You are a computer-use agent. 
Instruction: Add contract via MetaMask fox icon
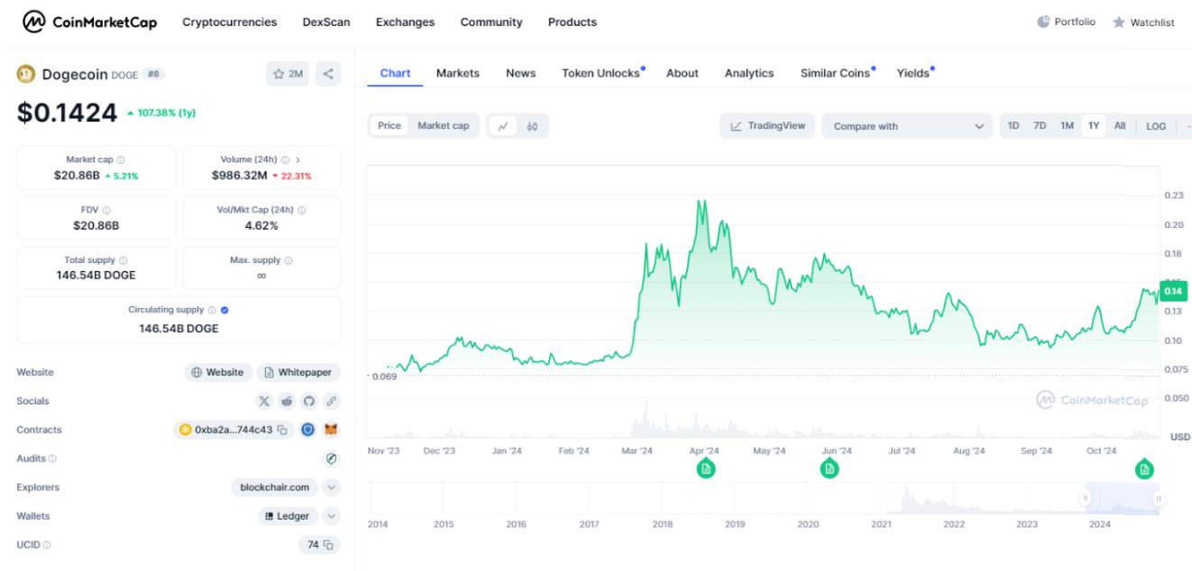(x=331, y=430)
